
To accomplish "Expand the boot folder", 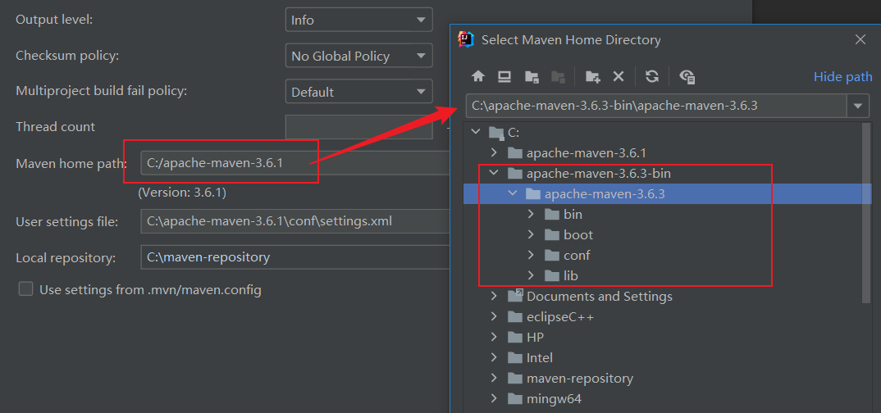I will [x=531, y=234].
